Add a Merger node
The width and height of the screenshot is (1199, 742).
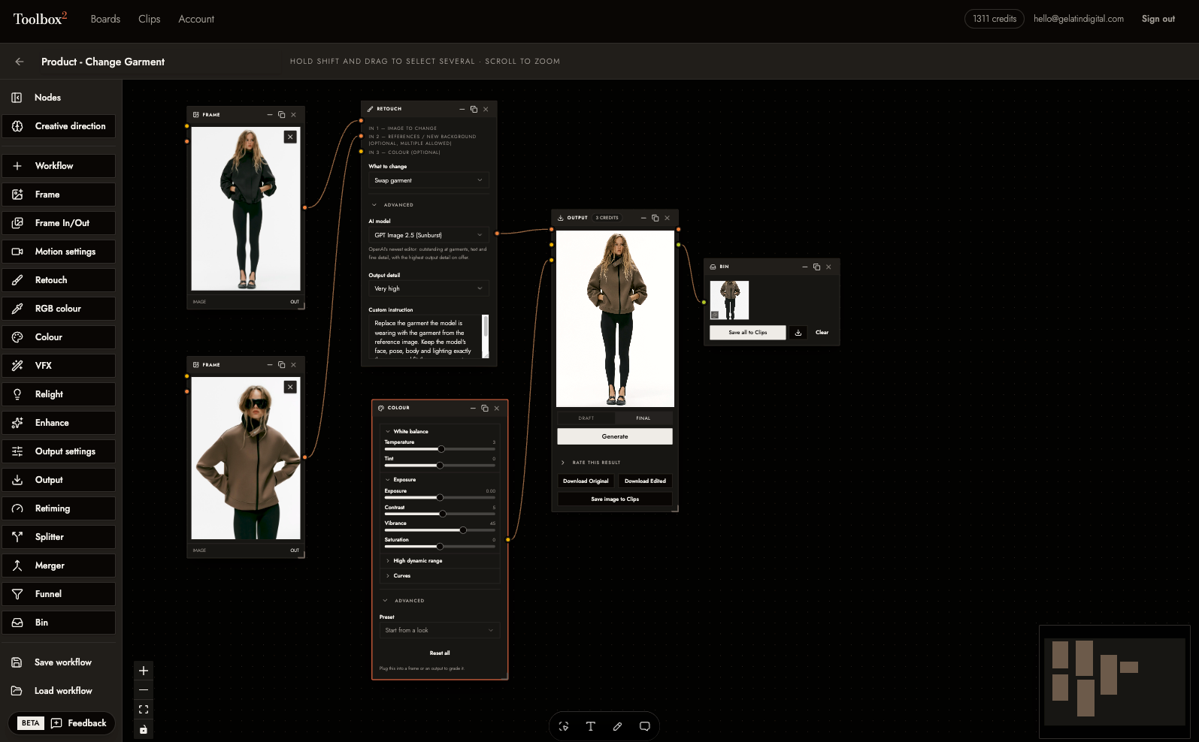pos(59,566)
